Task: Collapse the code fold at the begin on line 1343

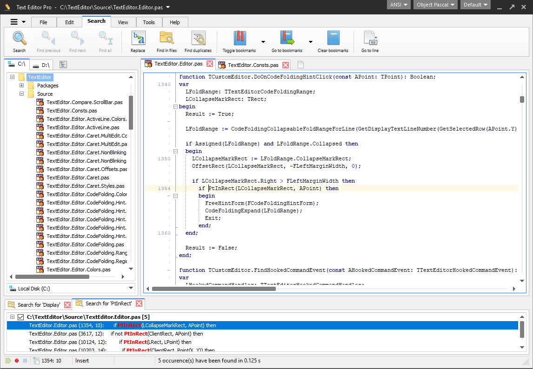Action: pos(176,107)
